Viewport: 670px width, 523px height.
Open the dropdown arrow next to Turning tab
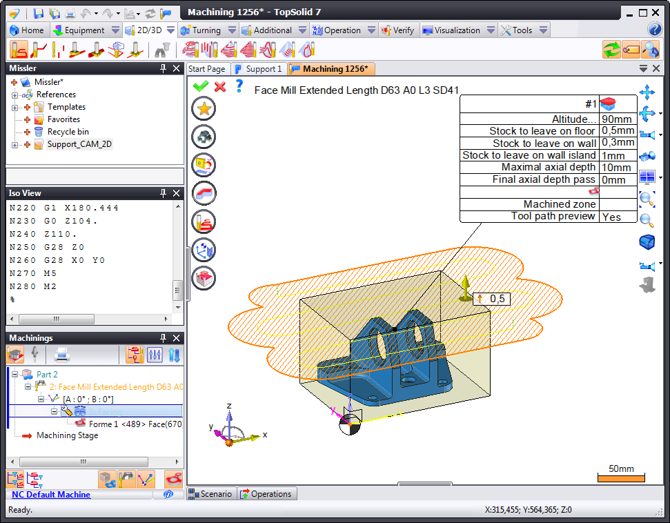232,30
